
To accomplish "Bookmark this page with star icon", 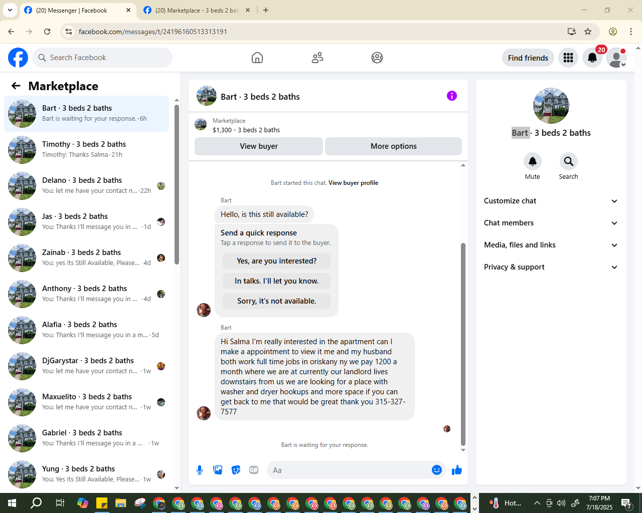I will [588, 32].
